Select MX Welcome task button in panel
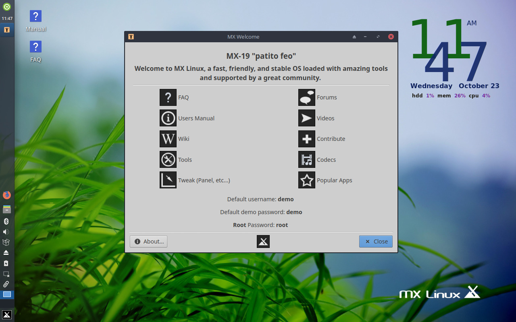 [7, 29]
